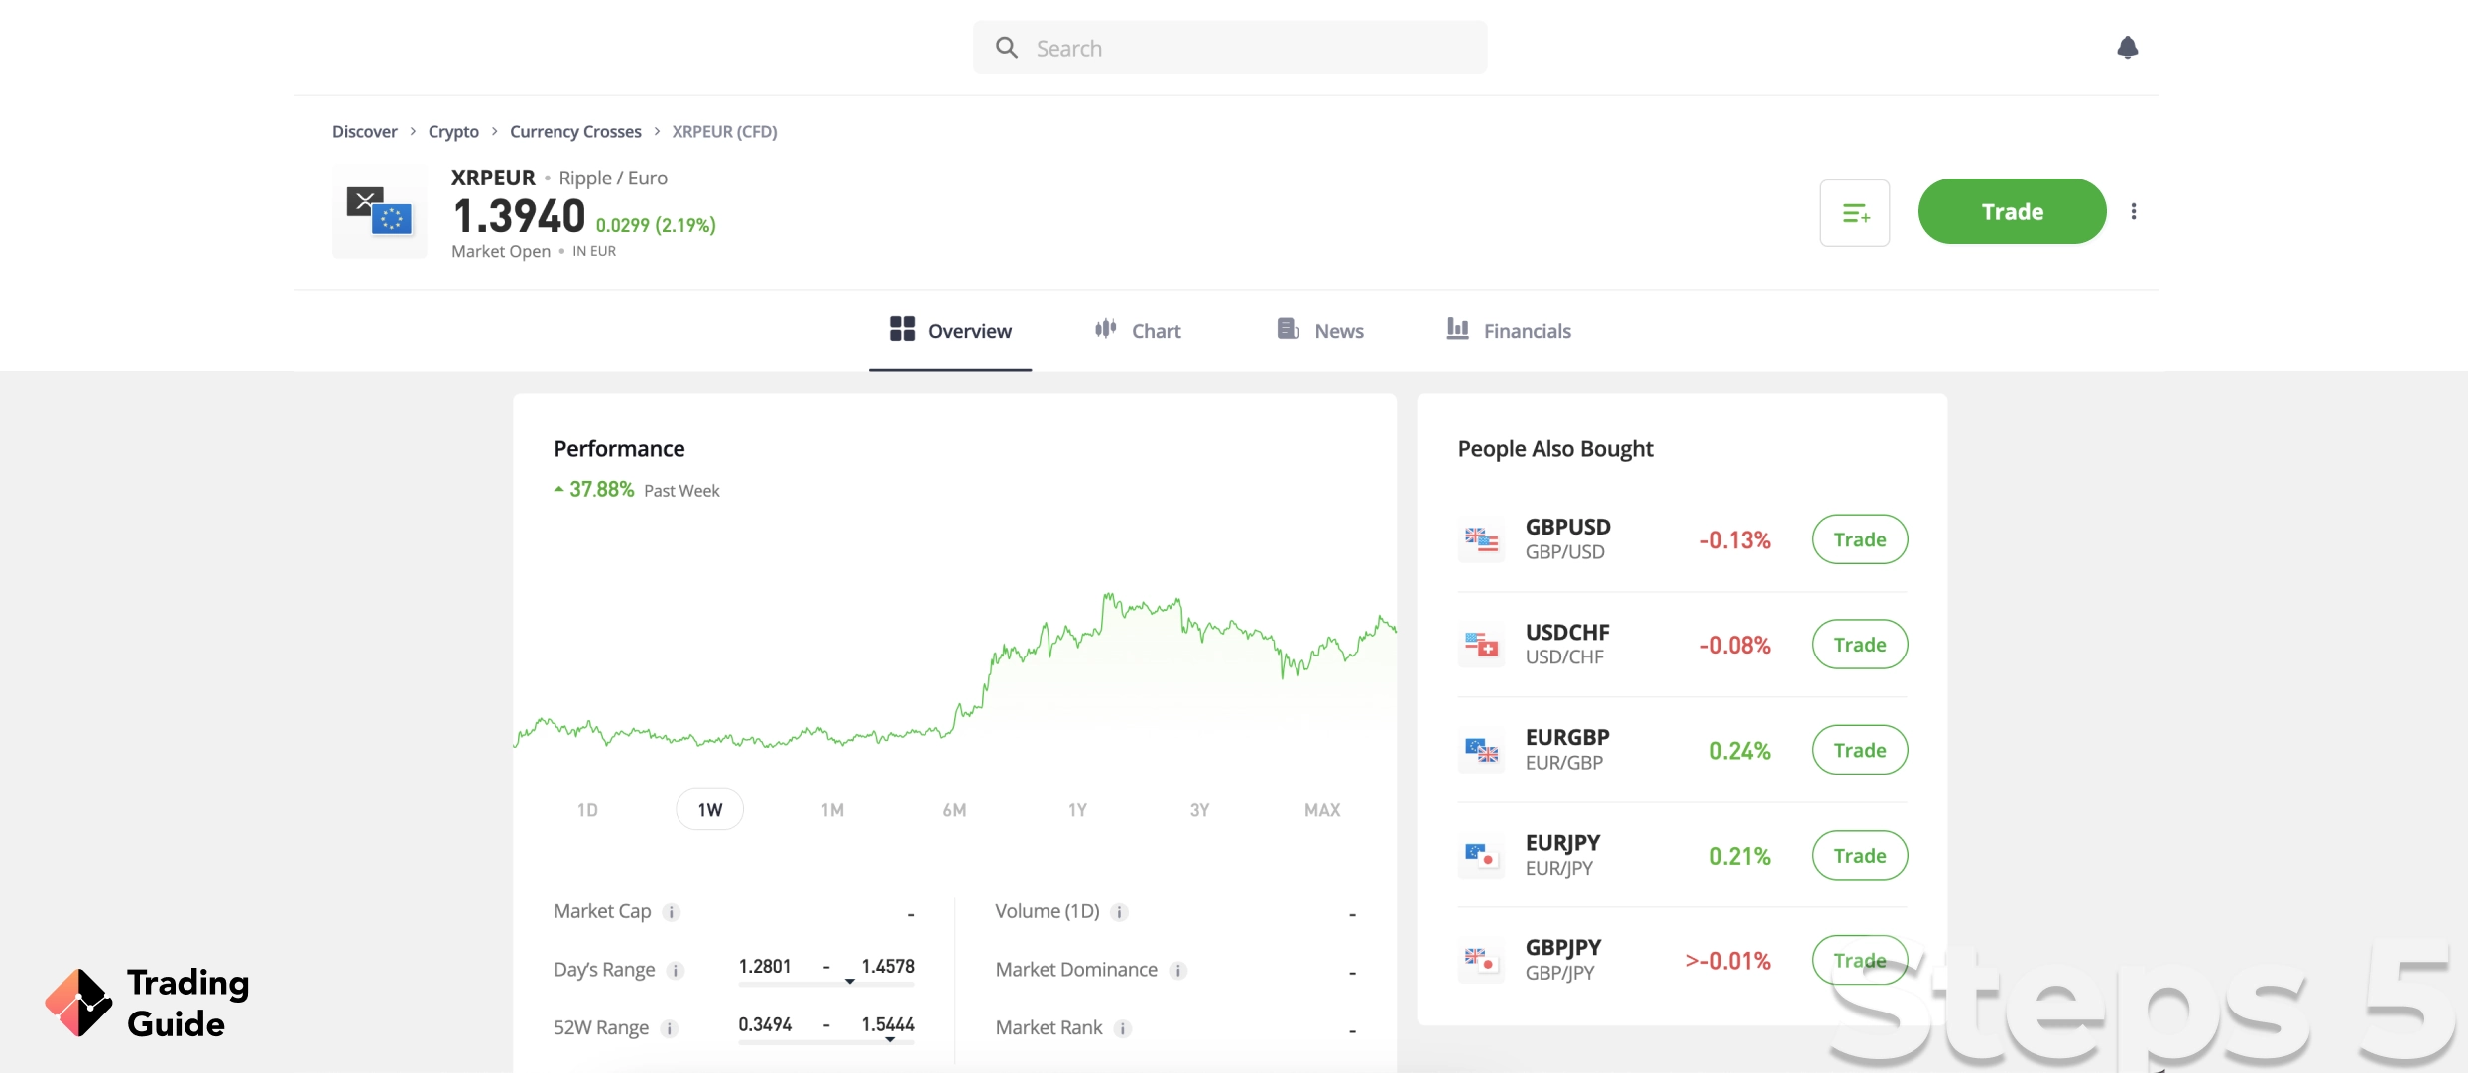
Task: Click the weekly performance line chart
Action: (954, 669)
